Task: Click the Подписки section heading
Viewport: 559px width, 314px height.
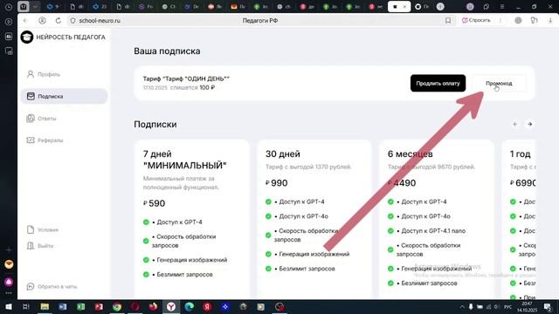Action: pyautogui.click(x=155, y=124)
